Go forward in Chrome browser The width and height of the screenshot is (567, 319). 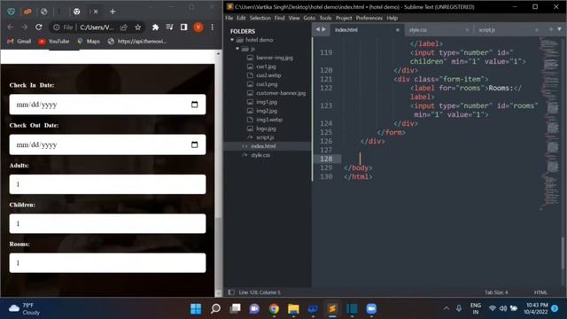[24, 27]
